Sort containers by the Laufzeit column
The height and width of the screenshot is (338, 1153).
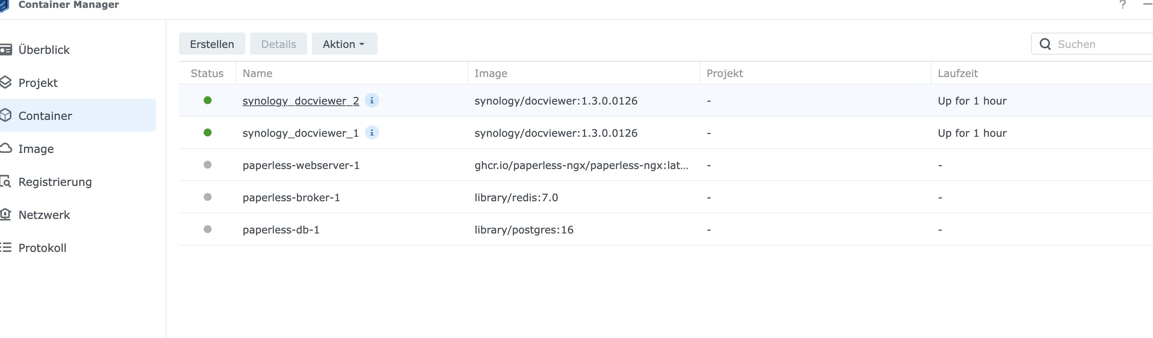pos(958,73)
